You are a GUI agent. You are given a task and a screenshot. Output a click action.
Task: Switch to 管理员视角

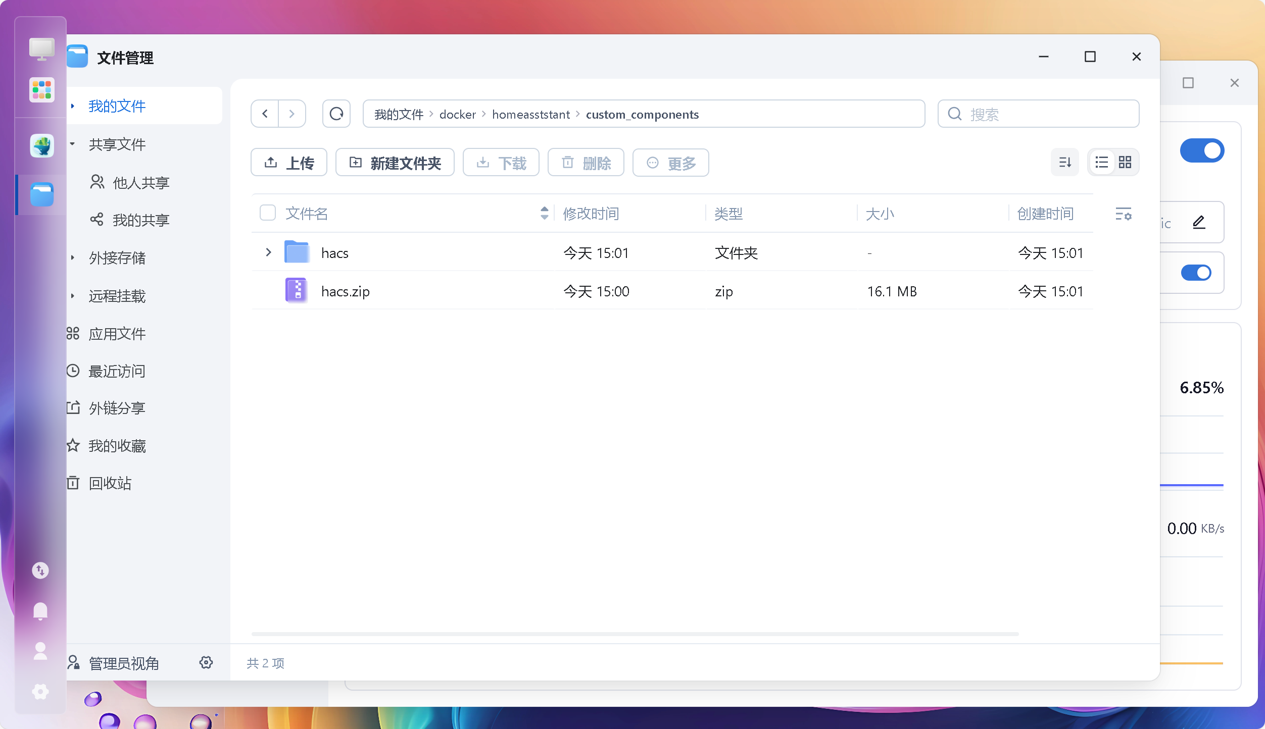(x=113, y=662)
